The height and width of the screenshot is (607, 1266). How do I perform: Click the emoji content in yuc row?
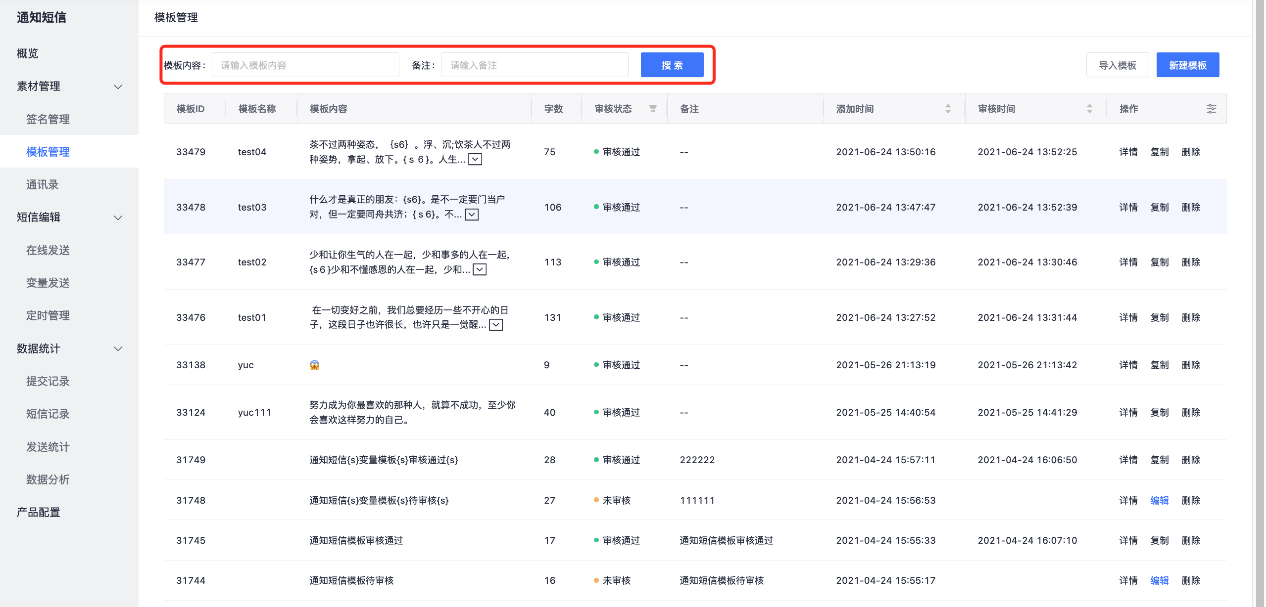pos(314,365)
